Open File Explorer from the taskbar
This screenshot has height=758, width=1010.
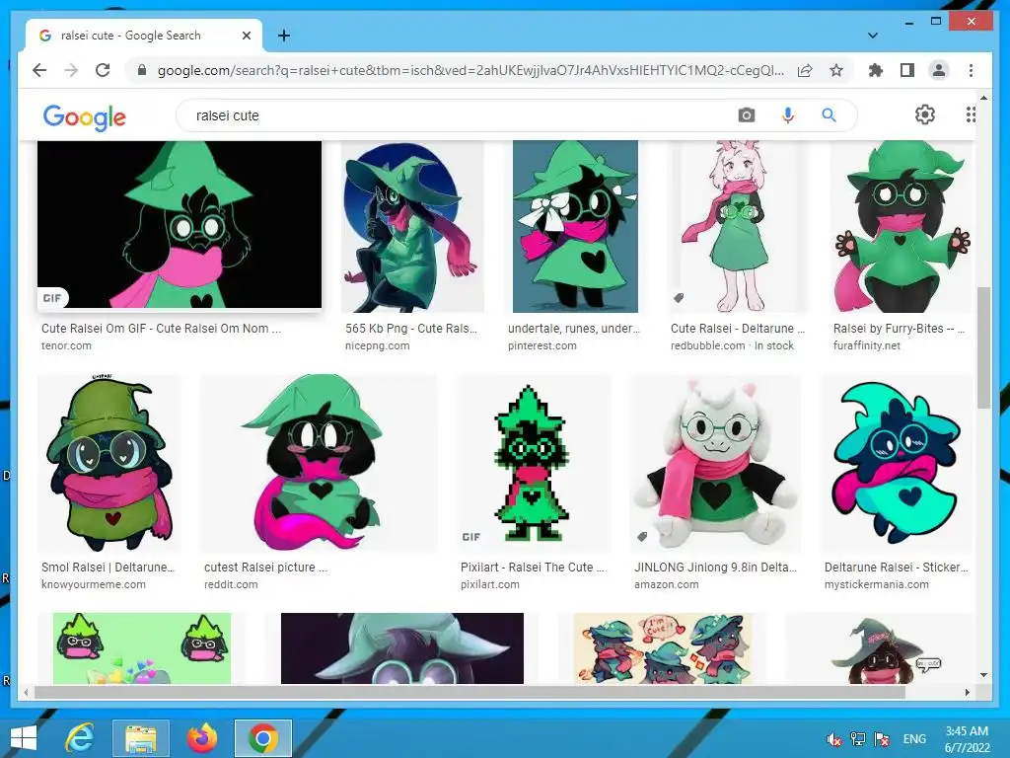tap(141, 738)
